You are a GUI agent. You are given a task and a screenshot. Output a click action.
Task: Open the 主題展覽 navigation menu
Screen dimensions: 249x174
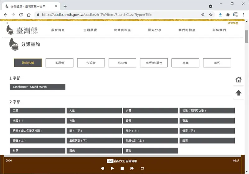tap(90, 30)
